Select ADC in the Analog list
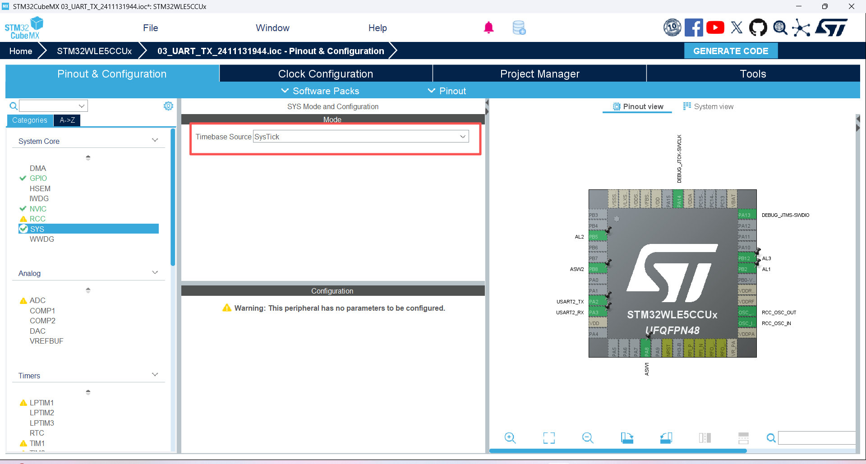The height and width of the screenshot is (464, 866). click(x=37, y=300)
